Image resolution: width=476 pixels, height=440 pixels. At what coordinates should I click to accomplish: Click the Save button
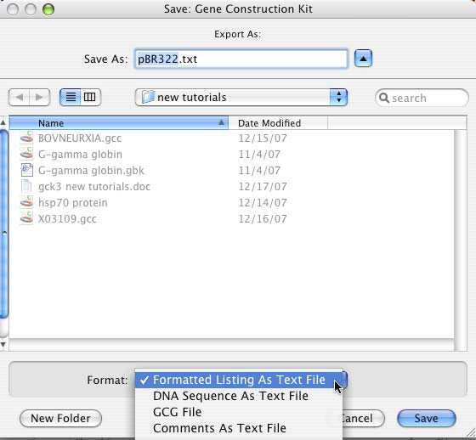coord(427,419)
